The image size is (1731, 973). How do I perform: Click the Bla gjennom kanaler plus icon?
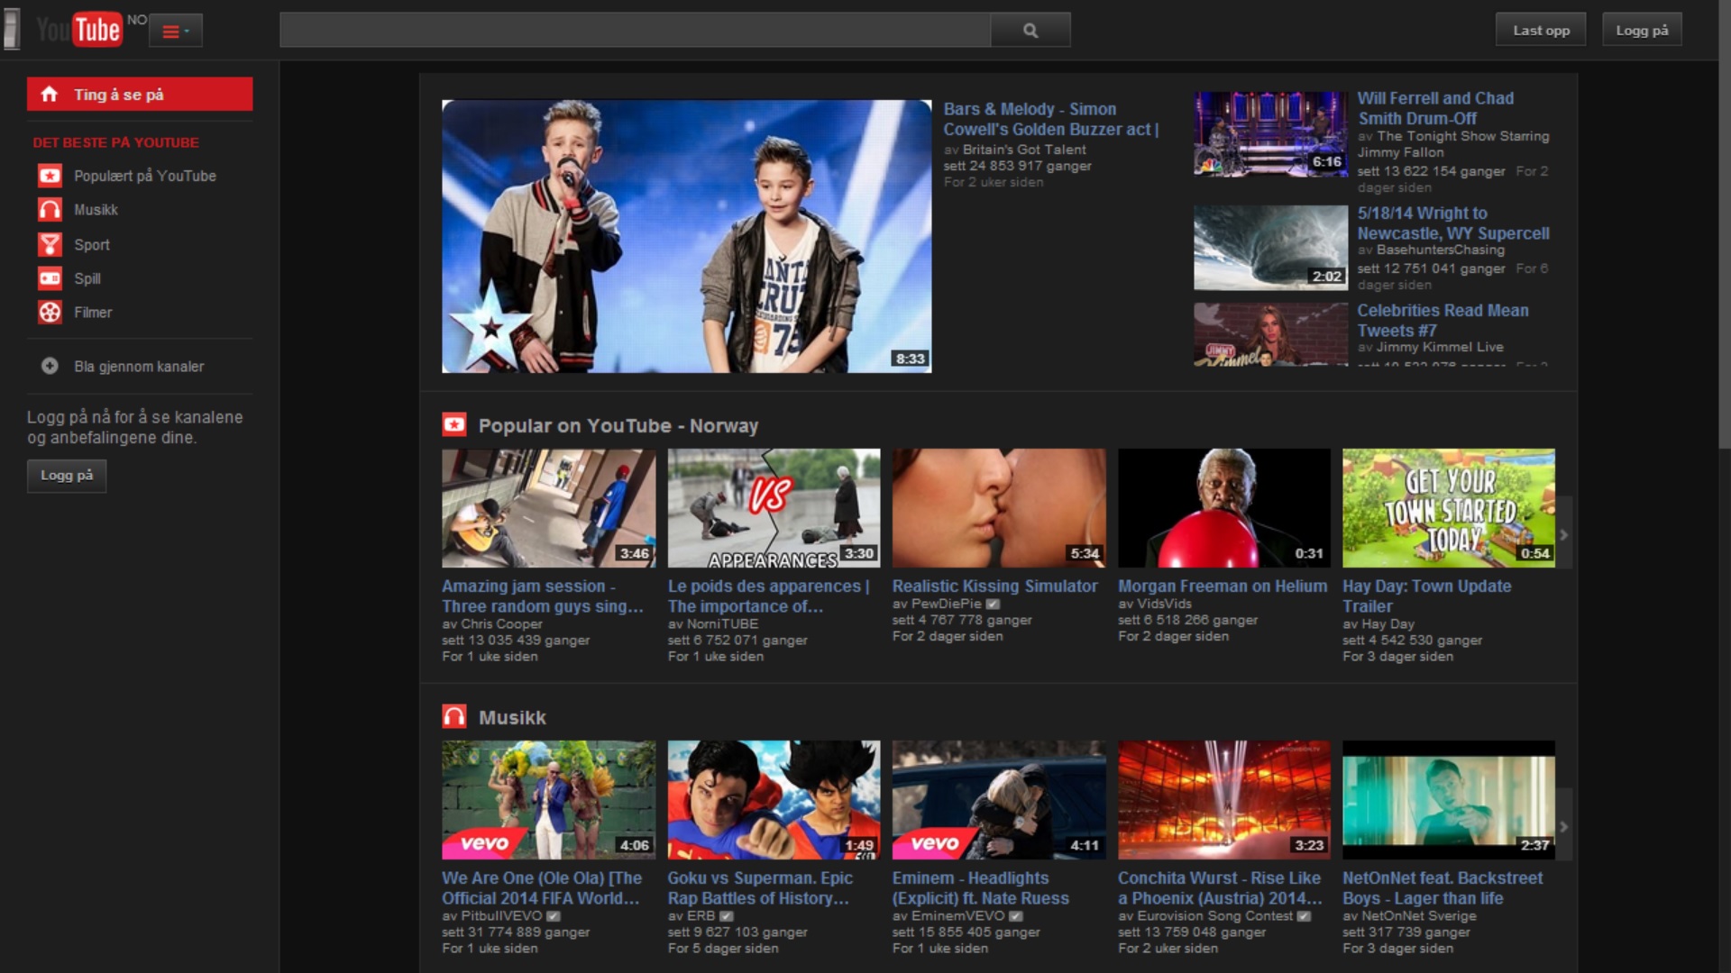(x=50, y=366)
